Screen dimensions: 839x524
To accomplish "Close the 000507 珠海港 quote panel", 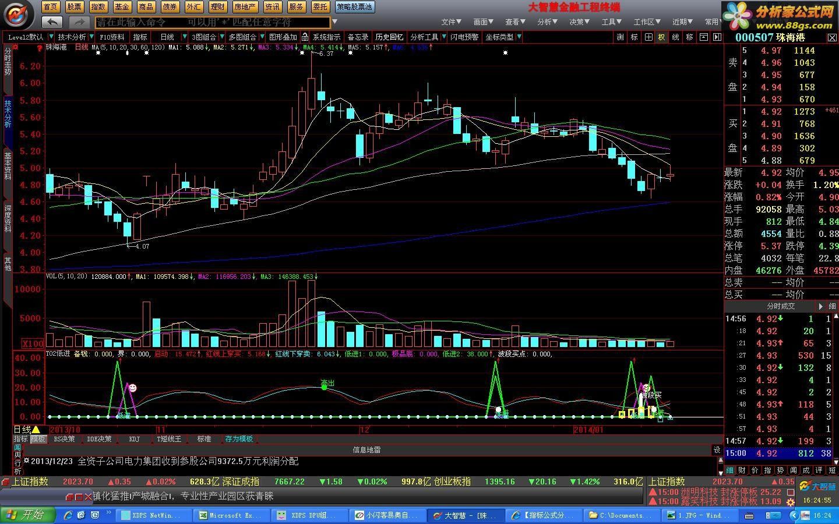I will (x=832, y=37).
